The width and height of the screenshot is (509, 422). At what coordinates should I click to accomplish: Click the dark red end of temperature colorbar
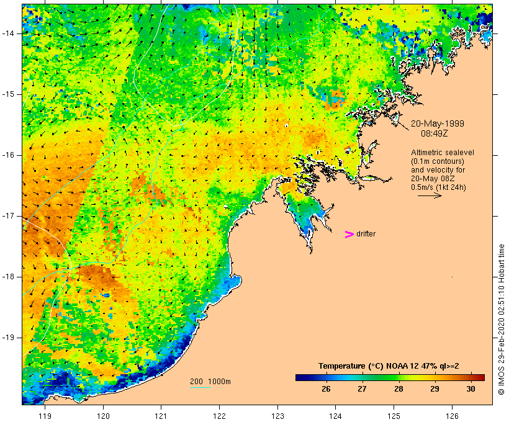(x=481, y=377)
